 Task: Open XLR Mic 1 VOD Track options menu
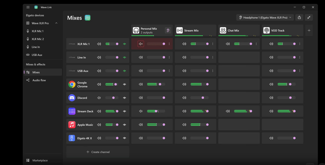(x=300, y=44)
